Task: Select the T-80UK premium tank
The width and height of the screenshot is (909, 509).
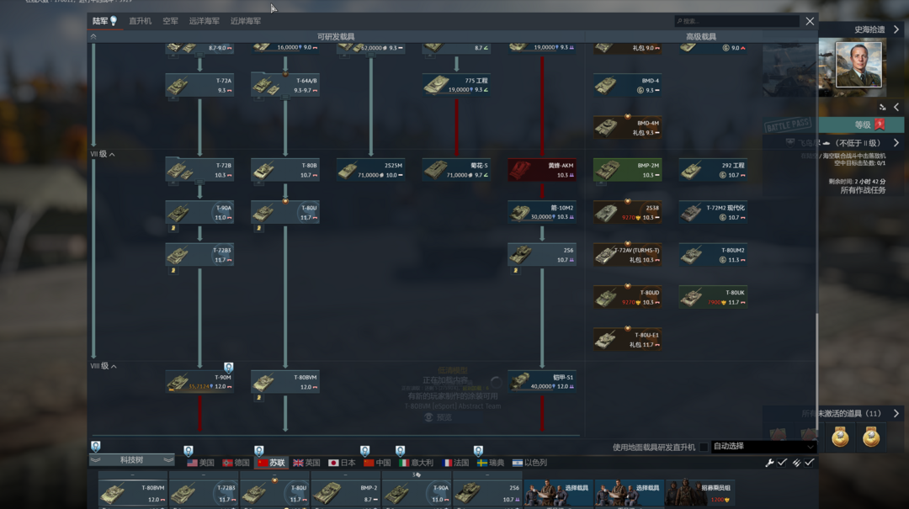Action: pyautogui.click(x=713, y=297)
